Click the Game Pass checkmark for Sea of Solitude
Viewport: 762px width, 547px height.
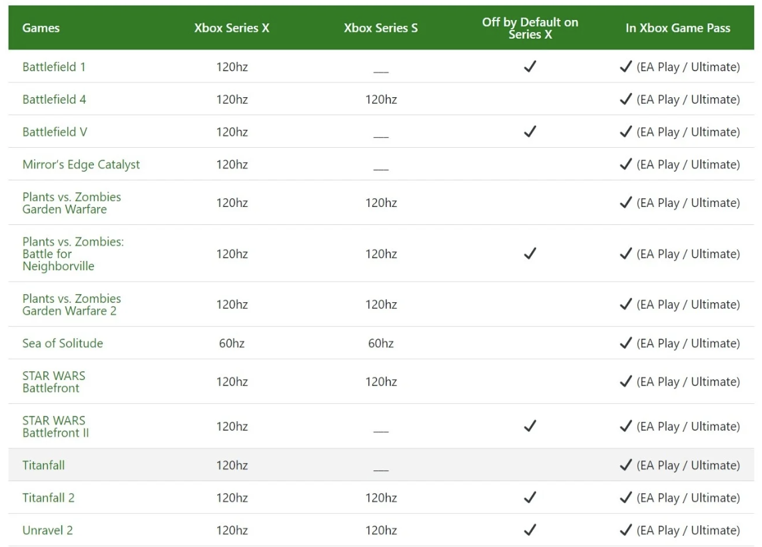[625, 343]
